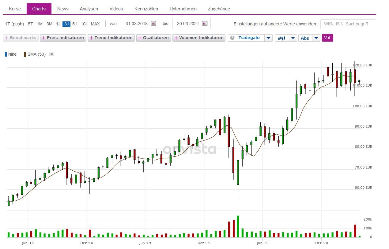Image resolution: width=389 pixels, height=249 pixels.
Task: Click the clock icon beside Tradegate
Action: pos(232,38)
